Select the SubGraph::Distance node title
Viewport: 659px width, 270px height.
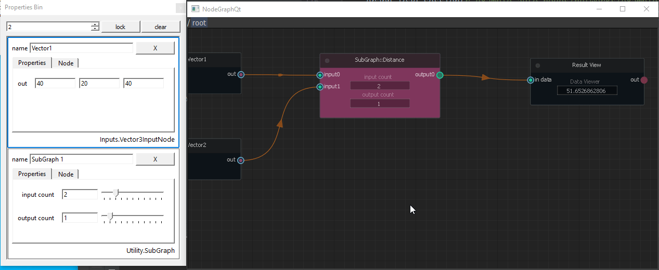(x=380, y=60)
